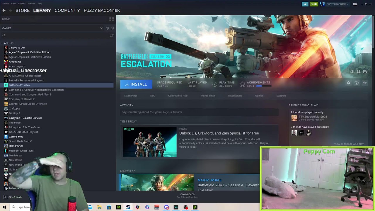Open the Season 4 major update thumbnail
The height and width of the screenshot is (211, 375).
[x=157, y=182]
